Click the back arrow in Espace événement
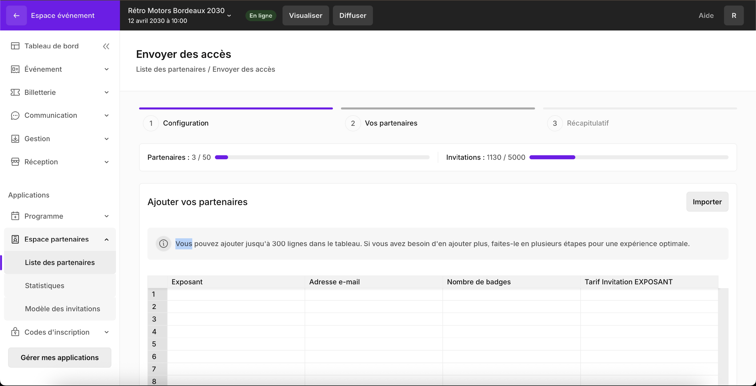 tap(16, 16)
